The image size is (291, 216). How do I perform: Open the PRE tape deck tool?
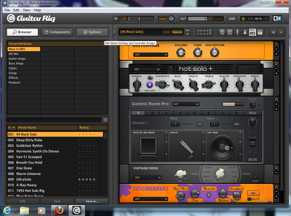click(222, 32)
